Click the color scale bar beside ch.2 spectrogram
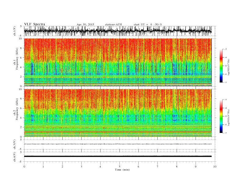The image size is (242, 187). pos(221,116)
